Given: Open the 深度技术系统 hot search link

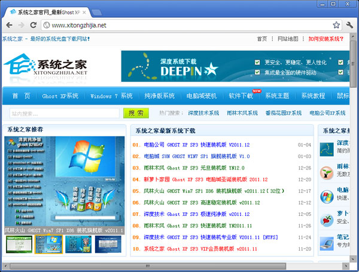Looking at the screenshot, I should (x=203, y=113).
